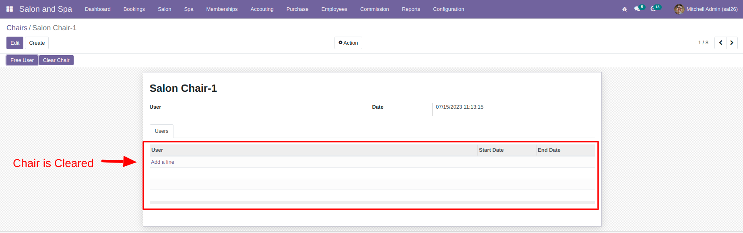This screenshot has height=233, width=743.
Task: Open the Configuration menu
Action: 448,9
